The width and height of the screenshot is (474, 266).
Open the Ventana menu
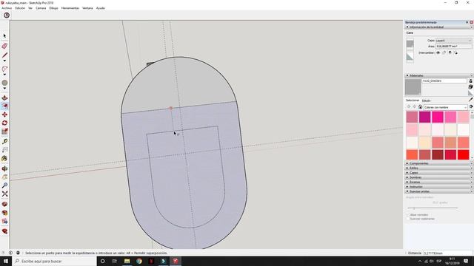87,8
